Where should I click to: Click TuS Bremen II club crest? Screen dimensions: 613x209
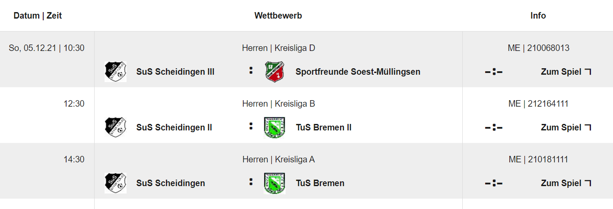point(274,127)
